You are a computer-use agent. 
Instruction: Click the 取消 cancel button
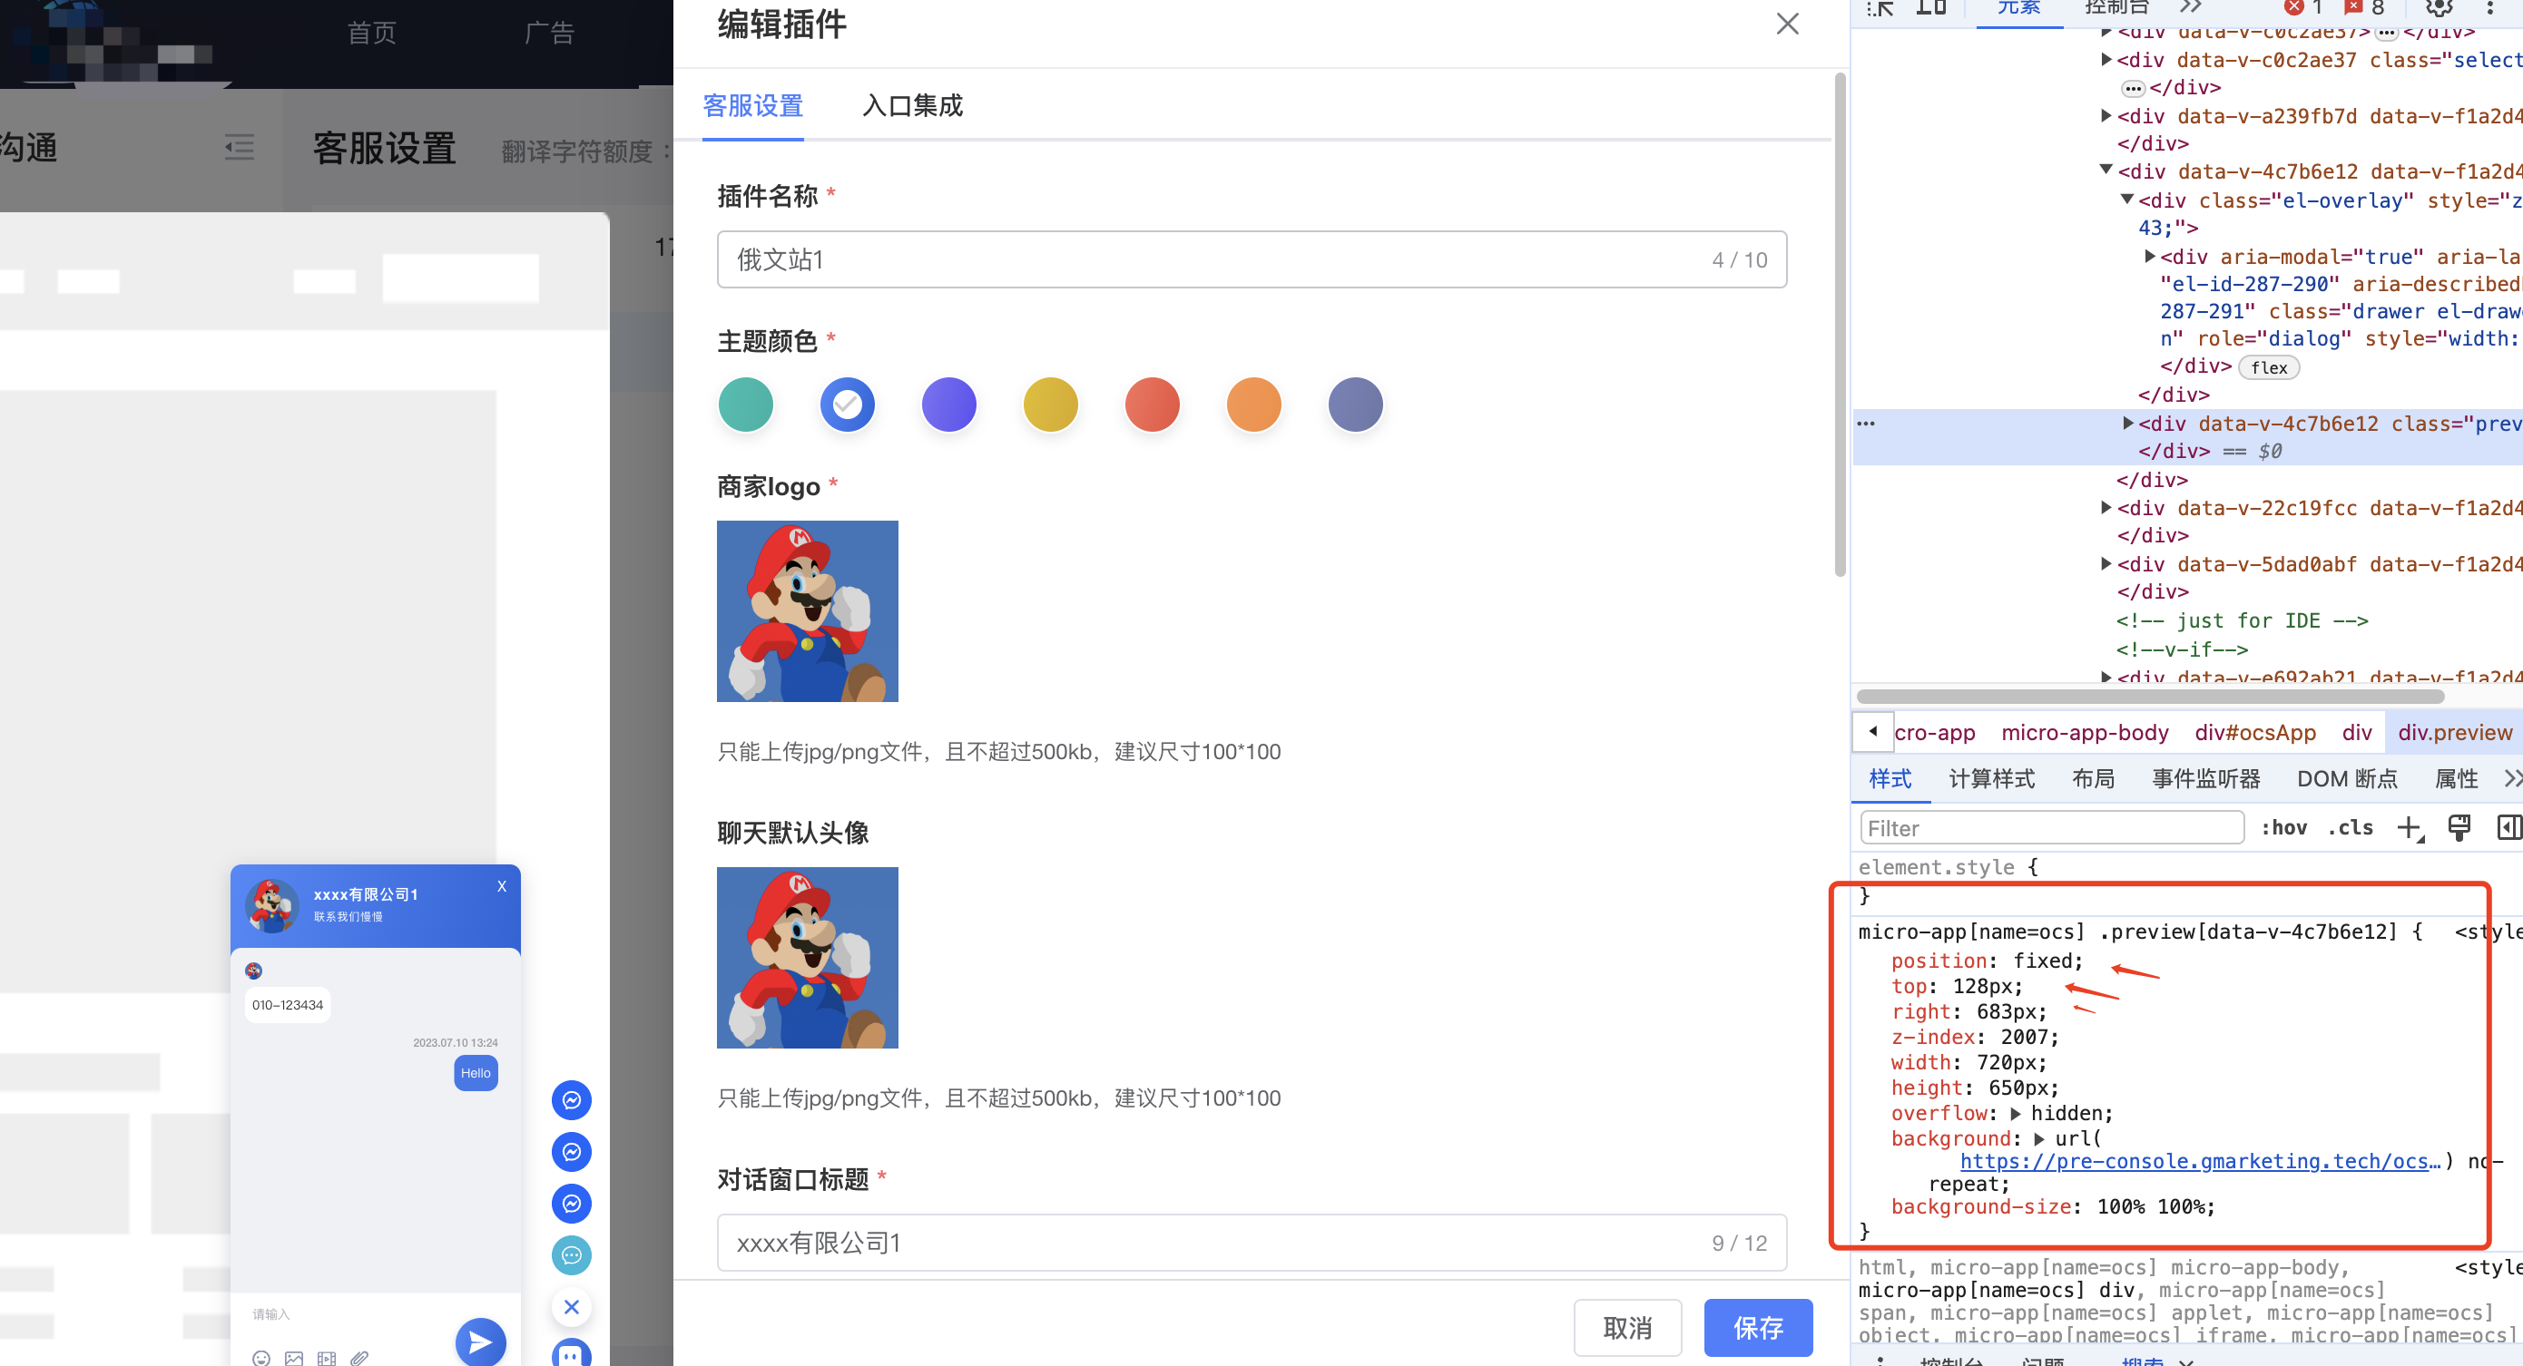point(1627,1328)
